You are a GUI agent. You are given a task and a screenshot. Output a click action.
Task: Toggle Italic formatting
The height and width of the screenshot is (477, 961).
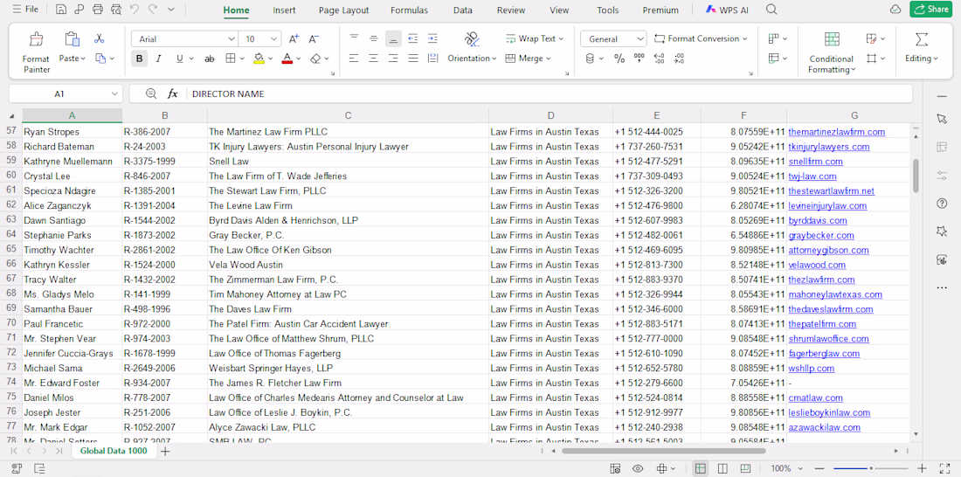(158, 59)
